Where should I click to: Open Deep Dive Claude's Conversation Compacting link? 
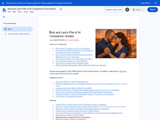(x=82, y=109)
